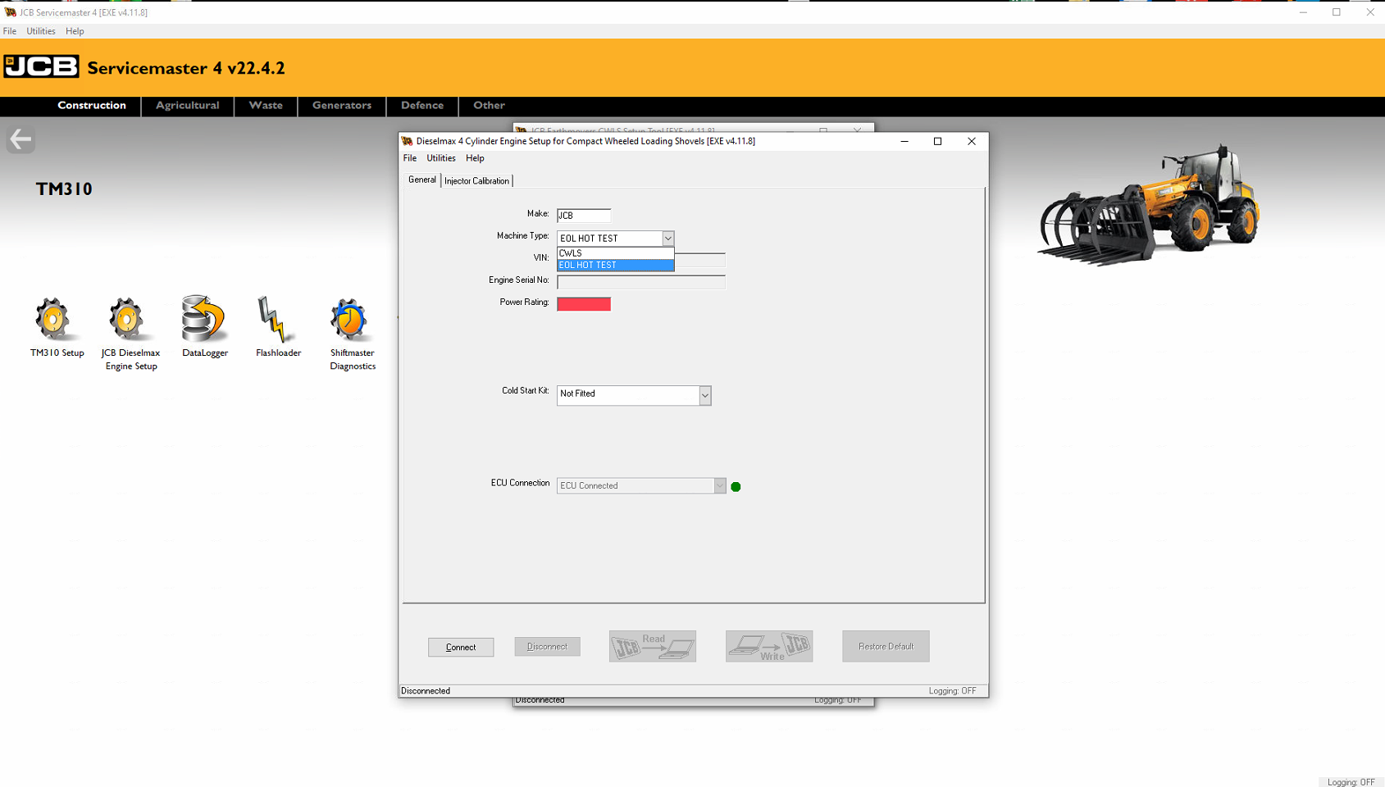
Task: Open the Cold Start Kit dropdown
Action: pos(704,395)
